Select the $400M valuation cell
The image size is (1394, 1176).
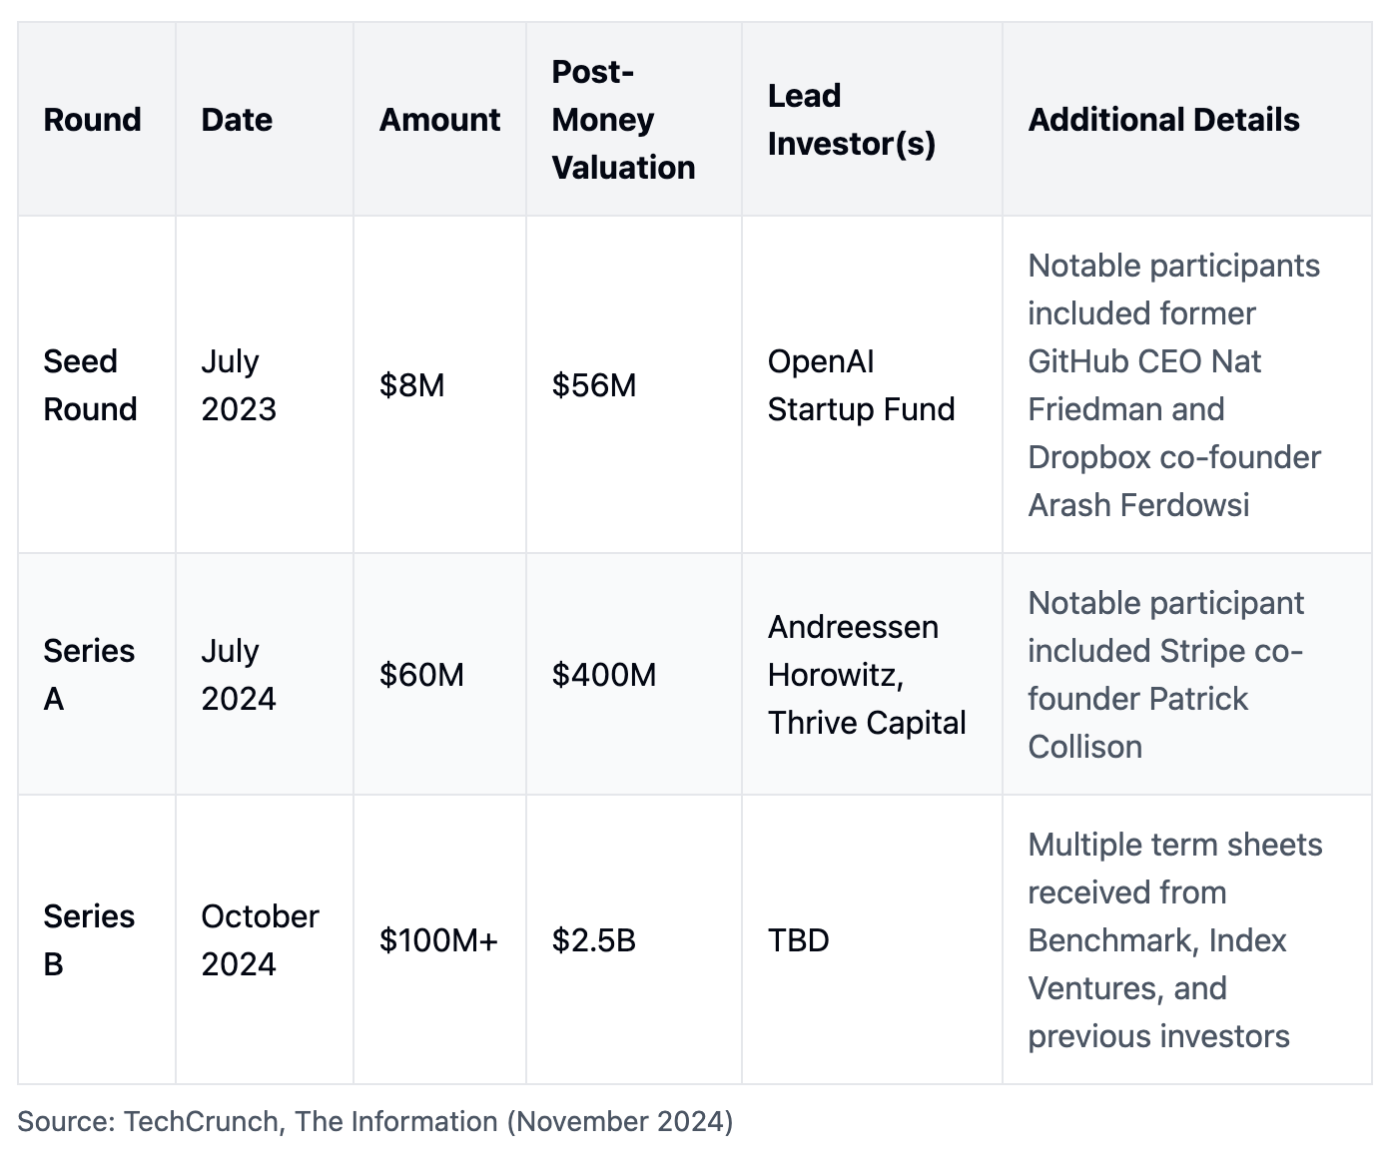point(604,675)
